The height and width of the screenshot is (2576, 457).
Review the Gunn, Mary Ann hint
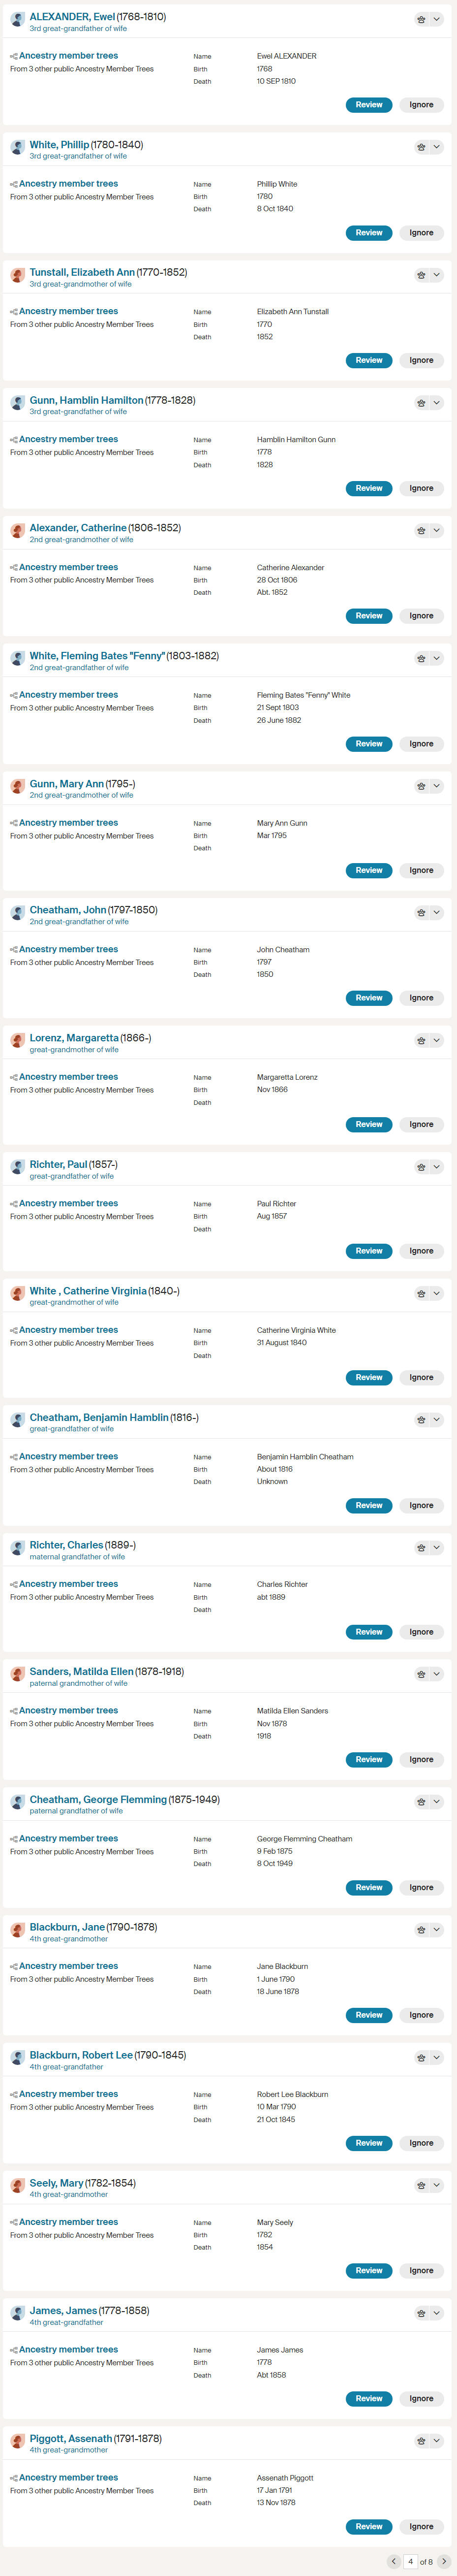(x=369, y=871)
